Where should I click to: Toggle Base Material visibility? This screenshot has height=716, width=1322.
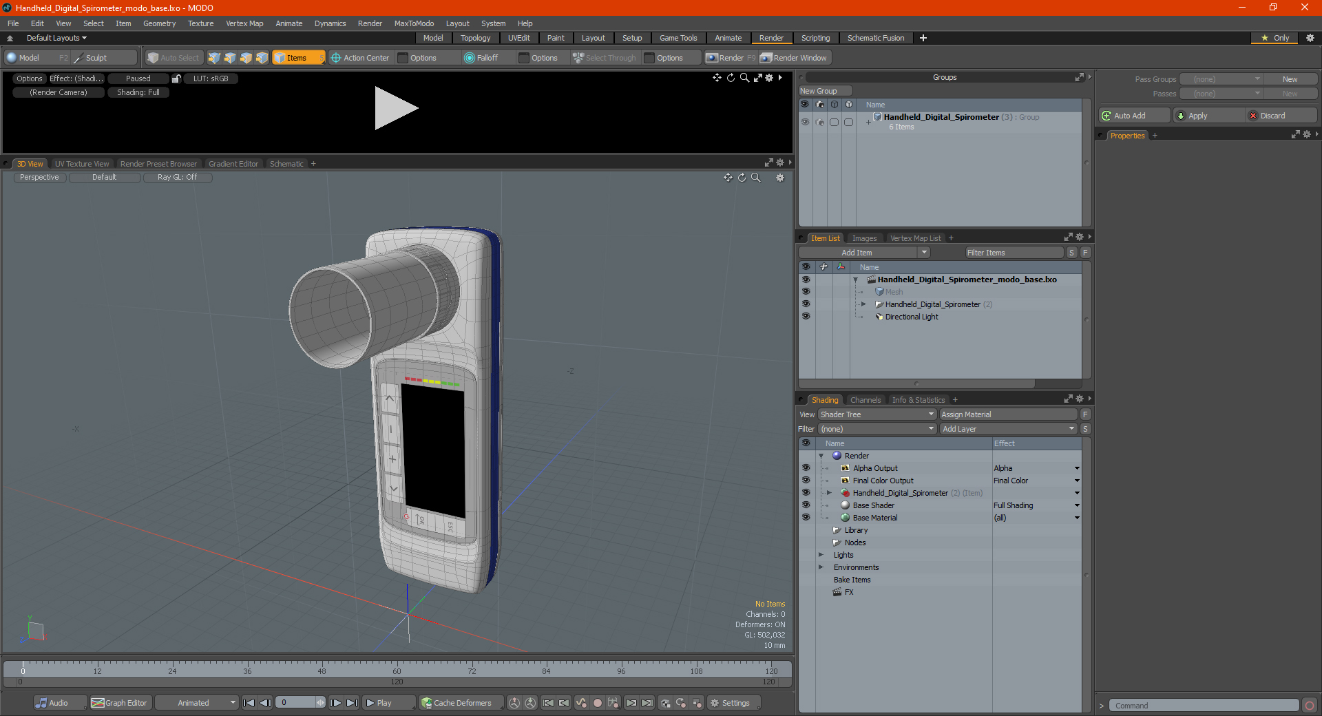(806, 518)
